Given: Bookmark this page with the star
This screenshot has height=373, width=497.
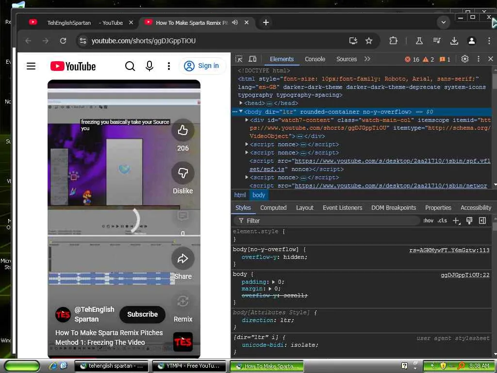Looking at the screenshot, I should coord(369,41).
